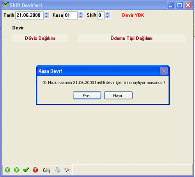This screenshot has height=177, width=195.
Task: Click the green next record arrow
Action: [17, 170]
